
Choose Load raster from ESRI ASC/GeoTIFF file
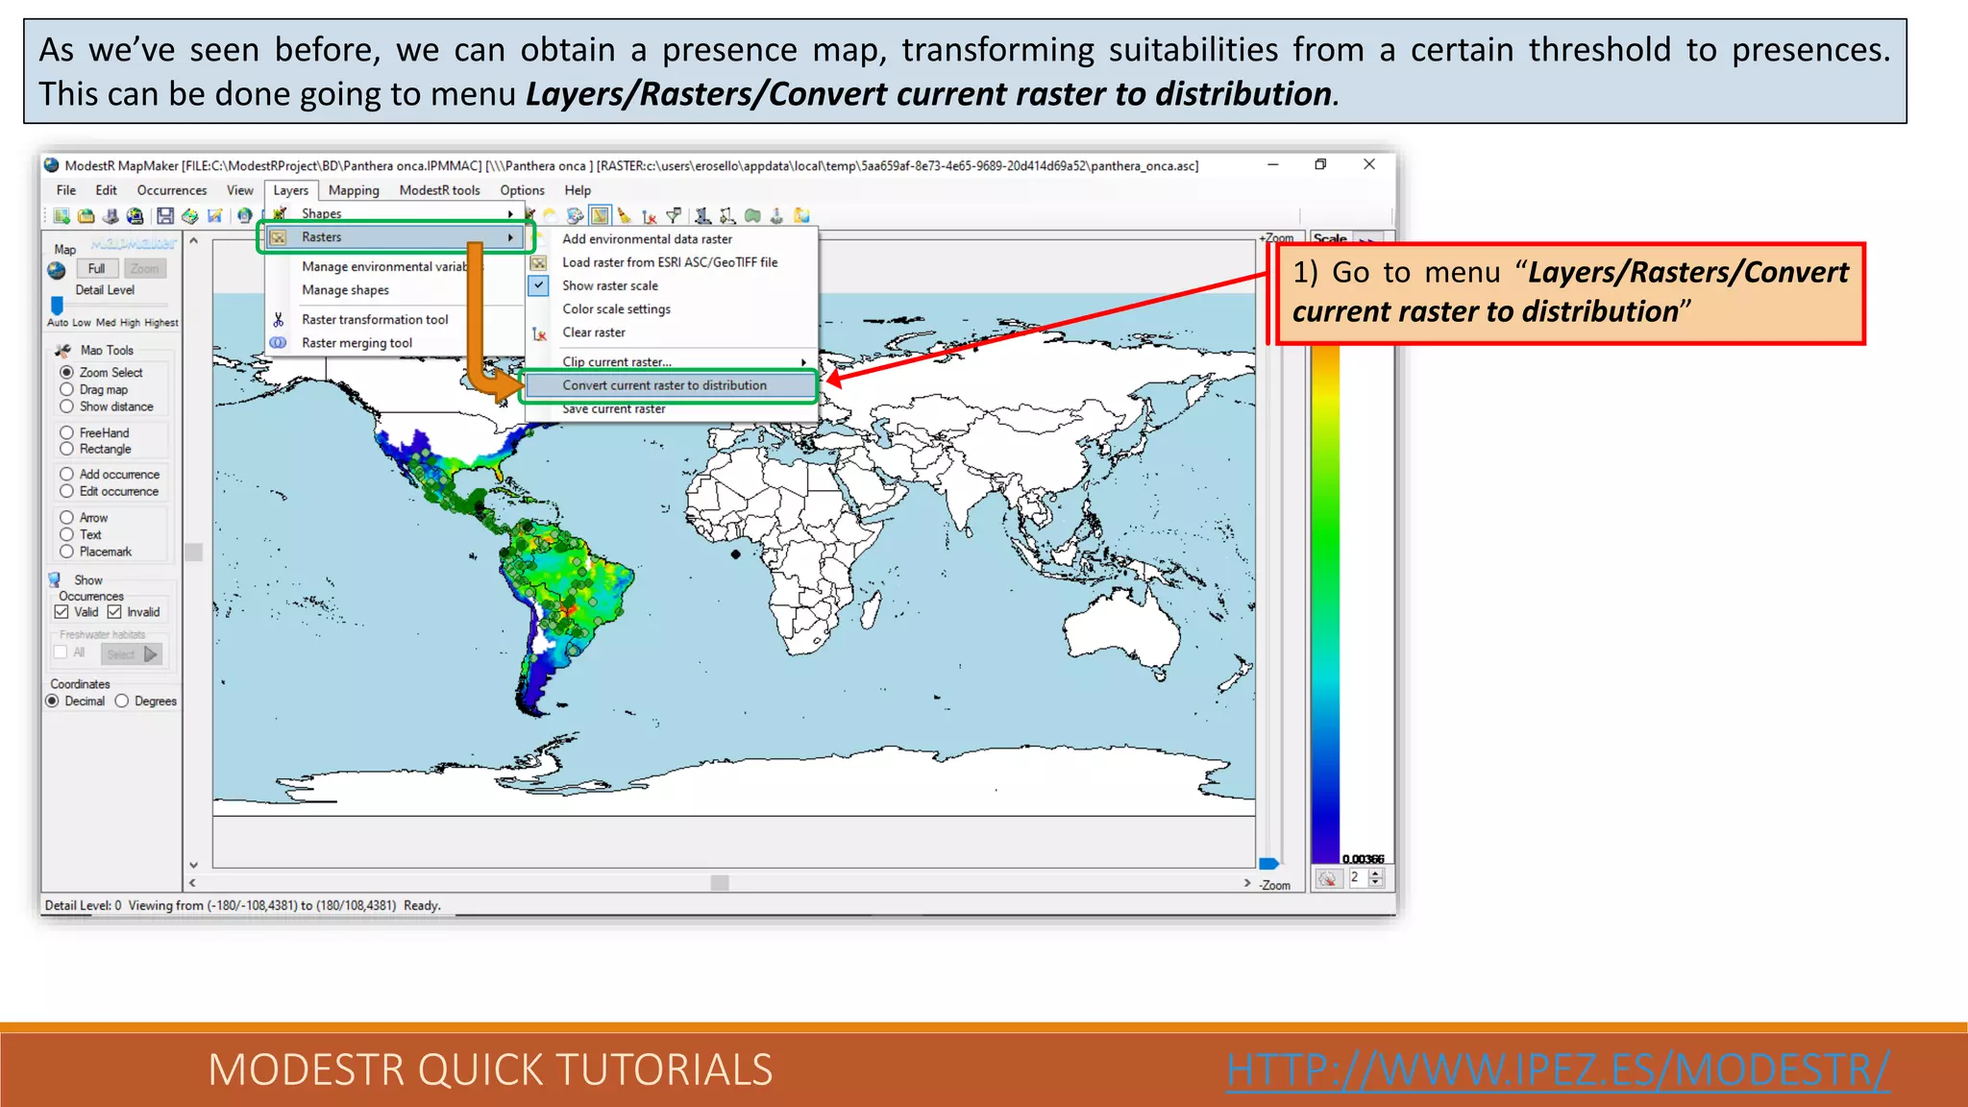point(670,262)
